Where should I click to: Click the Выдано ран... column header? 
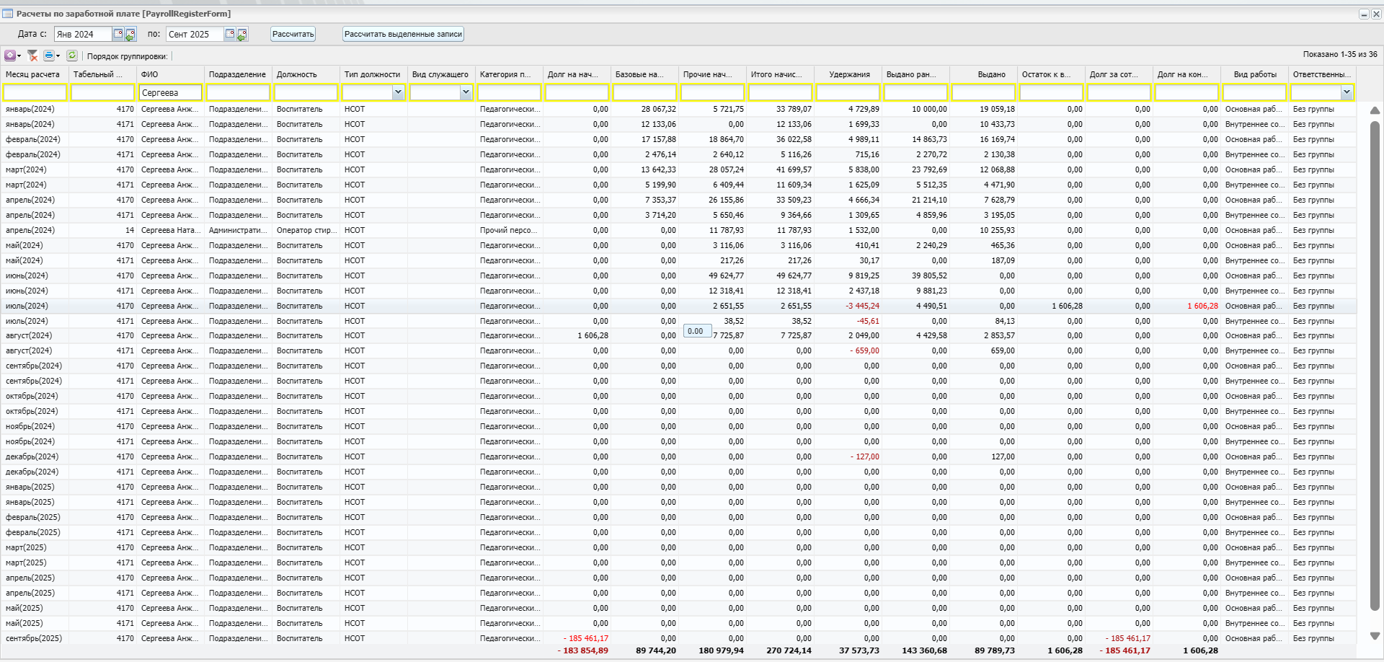915,74
